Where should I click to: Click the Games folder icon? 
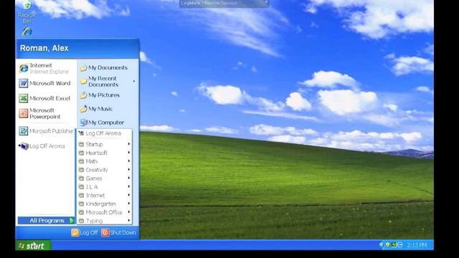click(81, 178)
